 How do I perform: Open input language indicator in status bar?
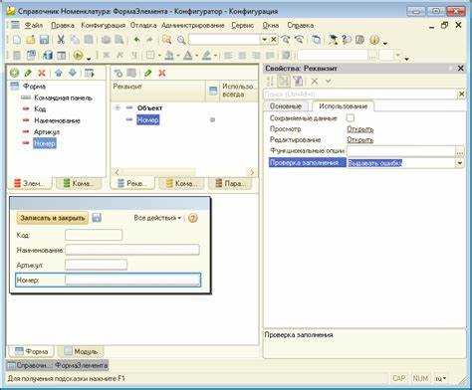[440, 378]
